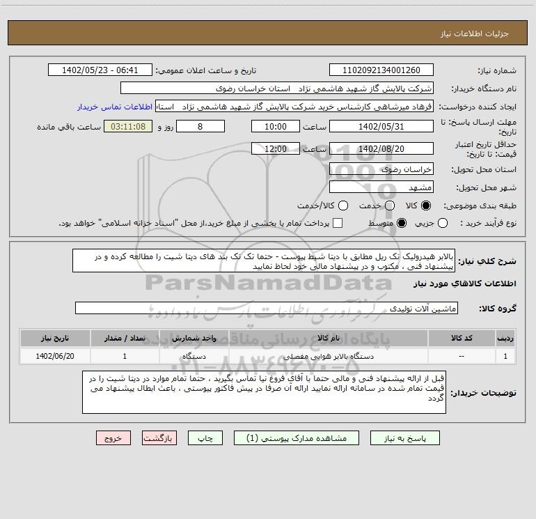
Task: Toggle the اسناد خزانه اسلامی payment checkbox
Action: tap(338, 223)
